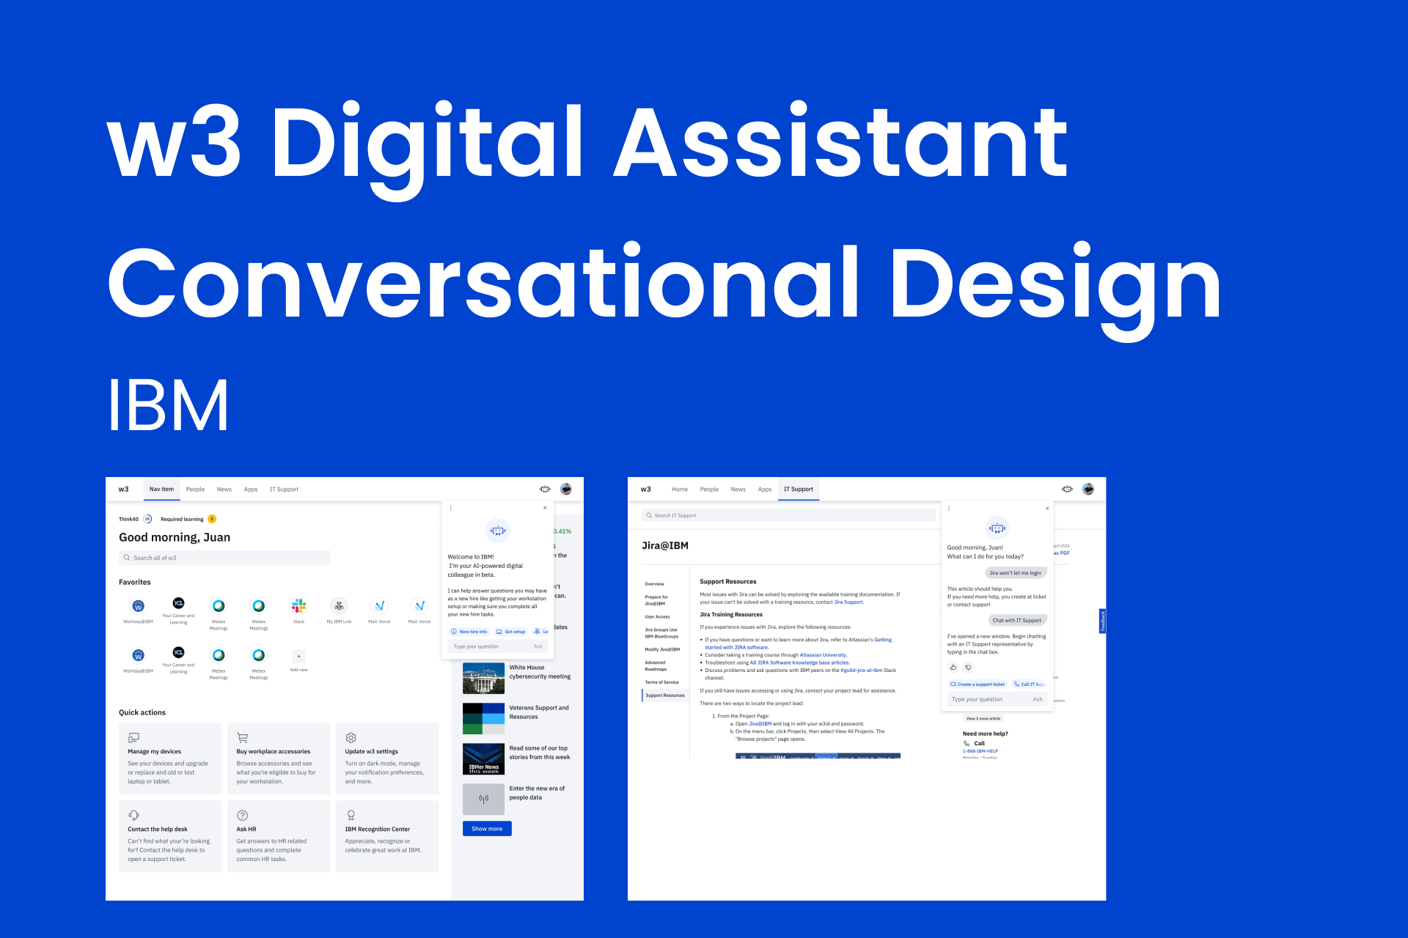Open the Manage my devices quick action

170,758
